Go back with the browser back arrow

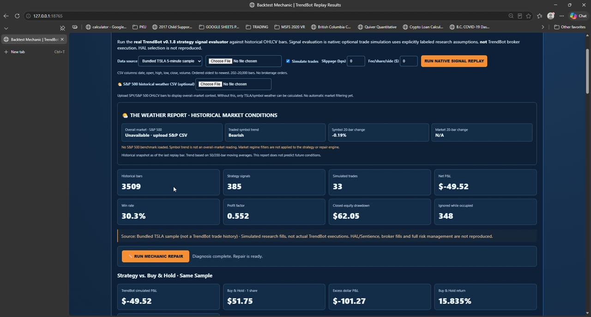pyautogui.click(x=6, y=16)
